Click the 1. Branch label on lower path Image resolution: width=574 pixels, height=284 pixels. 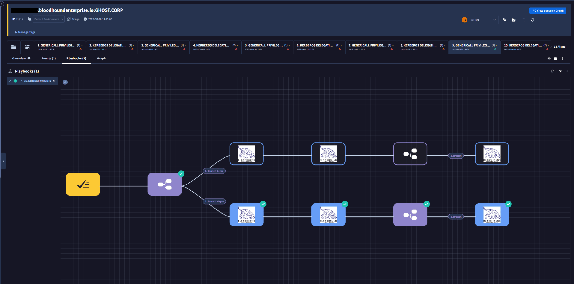(456, 217)
